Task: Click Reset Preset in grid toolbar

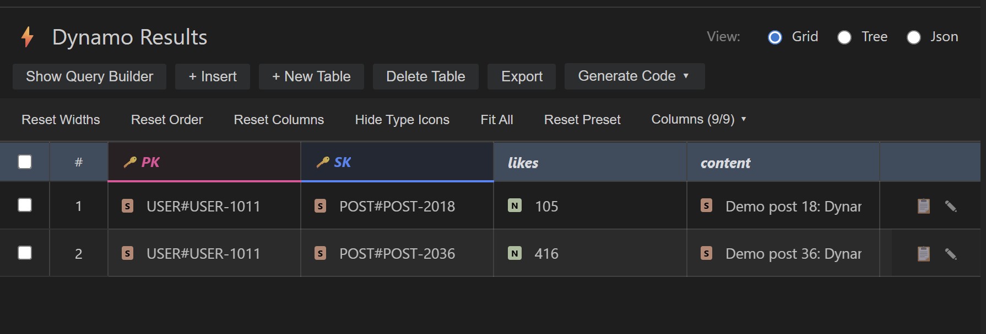Action: [582, 119]
